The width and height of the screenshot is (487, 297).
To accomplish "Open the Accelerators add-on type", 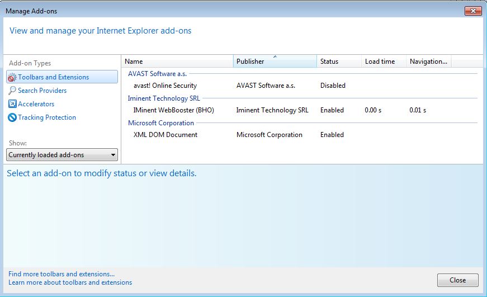I will (x=36, y=104).
